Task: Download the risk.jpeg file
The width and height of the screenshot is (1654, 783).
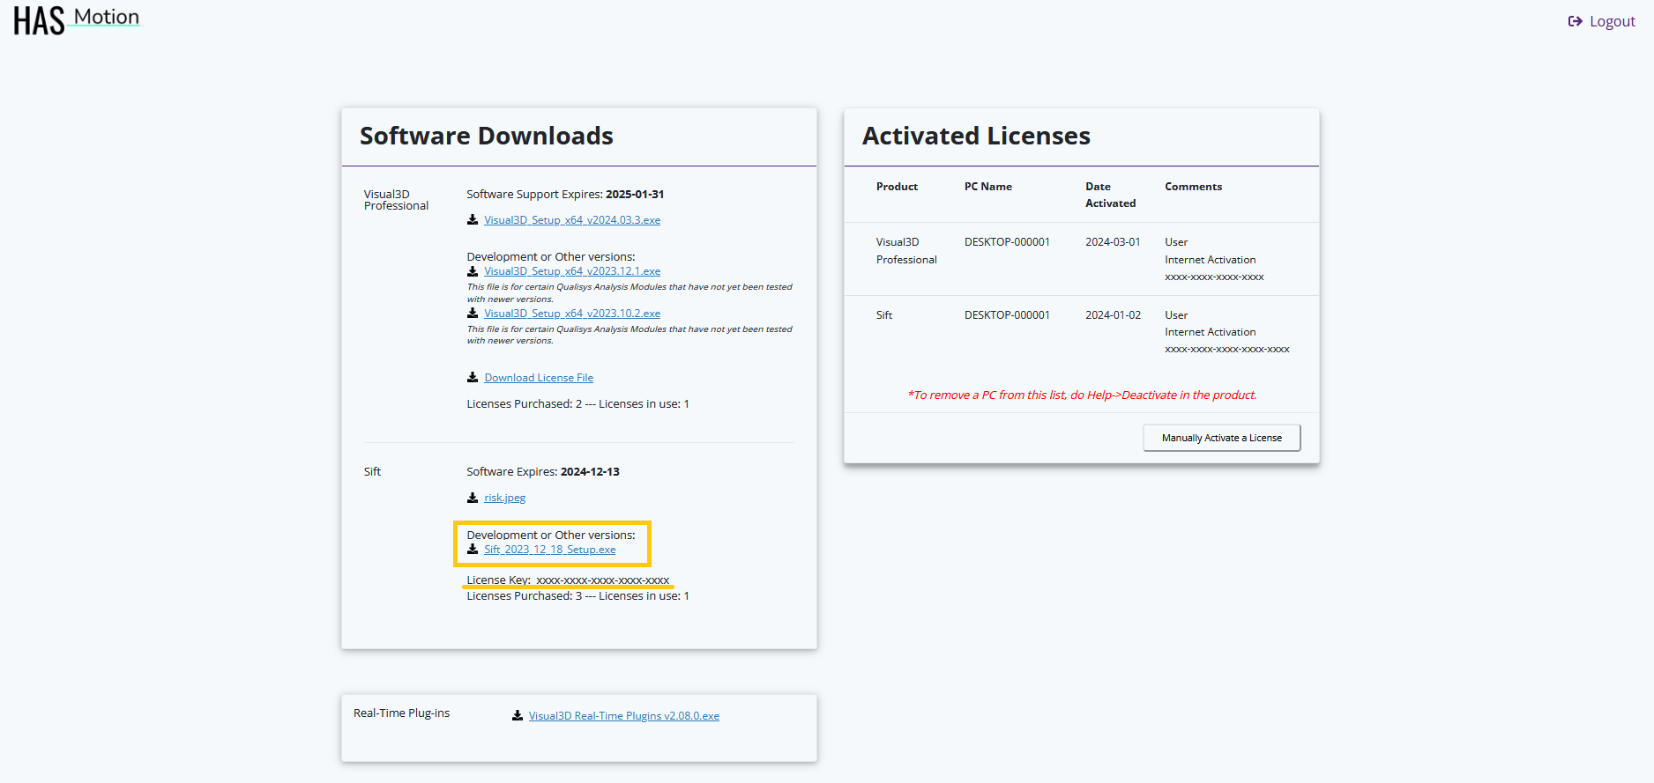Action: point(504,498)
